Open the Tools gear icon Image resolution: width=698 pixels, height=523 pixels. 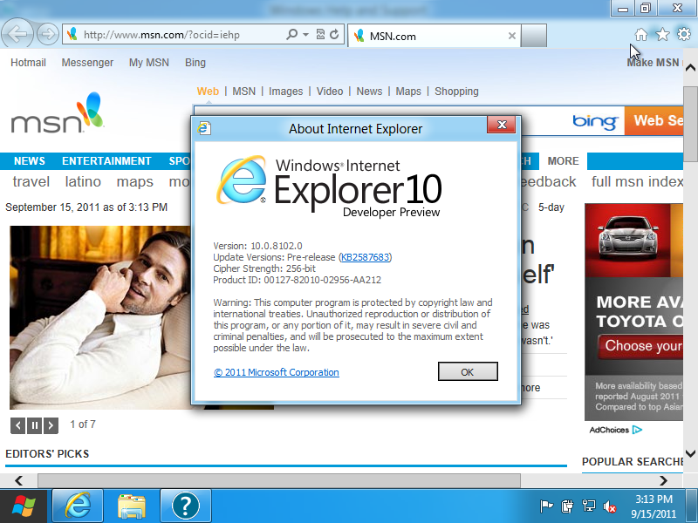tap(684, 35)
